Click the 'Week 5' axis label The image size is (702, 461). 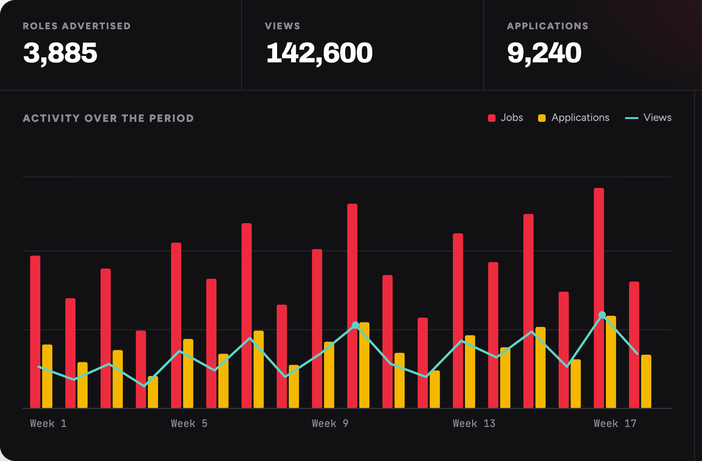189,424
